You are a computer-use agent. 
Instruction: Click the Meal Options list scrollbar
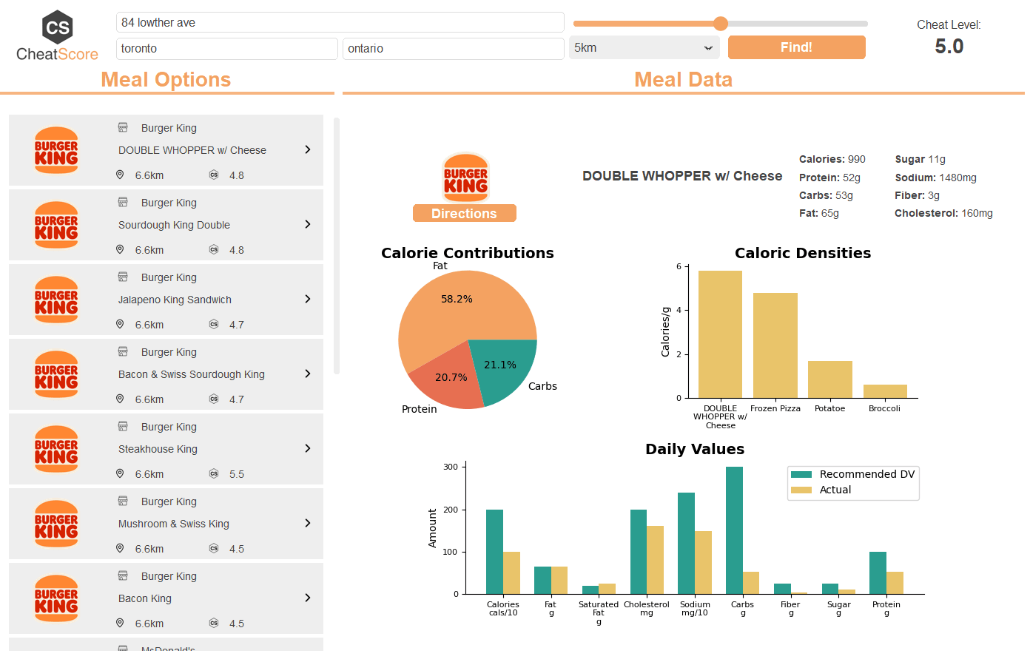point(337,246)
